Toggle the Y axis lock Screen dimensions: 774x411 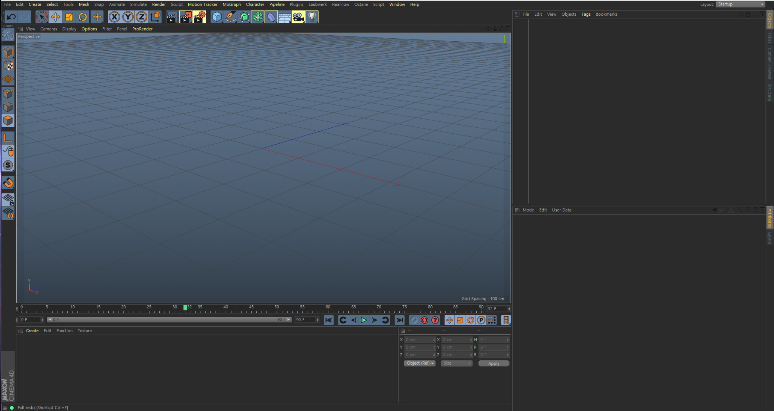click(128, 17)
